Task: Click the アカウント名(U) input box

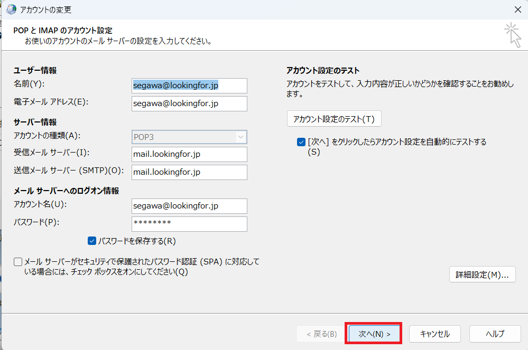Action: (189, 206)
